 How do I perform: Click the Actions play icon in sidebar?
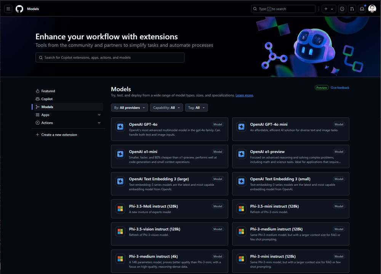pos(37,123)
